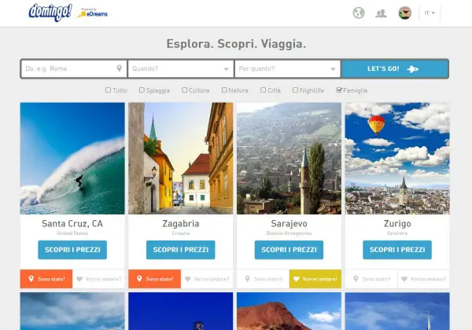Open the globe world map icon

(x=359, y=13)
